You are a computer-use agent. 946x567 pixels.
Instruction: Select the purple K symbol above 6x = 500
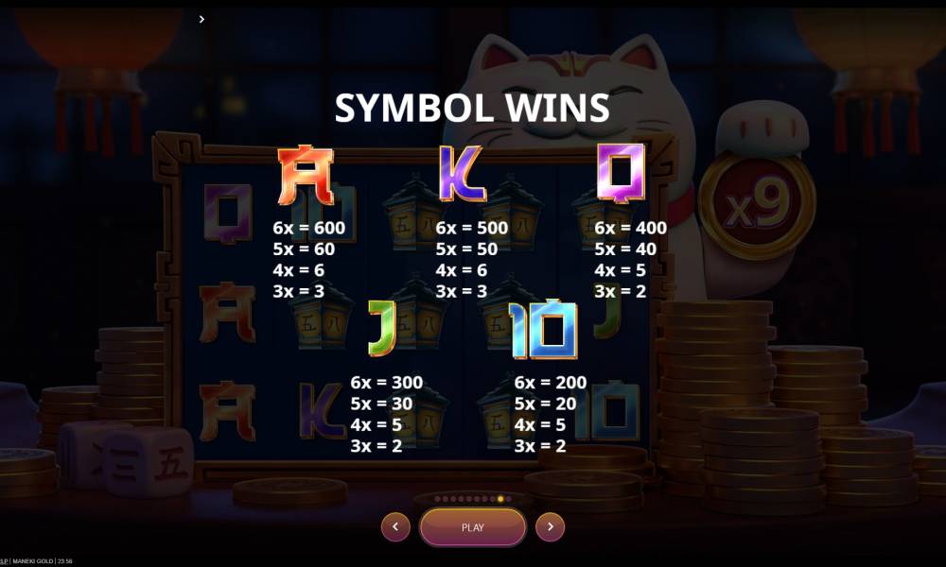[463, 173]
